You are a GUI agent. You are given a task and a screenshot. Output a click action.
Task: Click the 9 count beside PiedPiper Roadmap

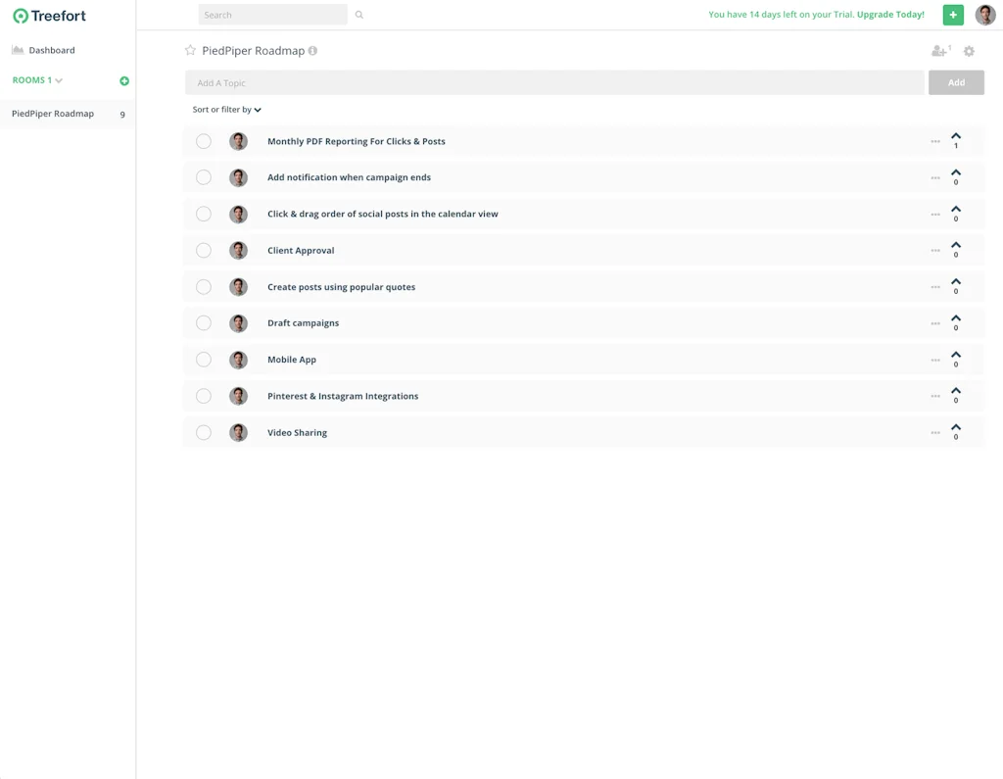[122, 115]
